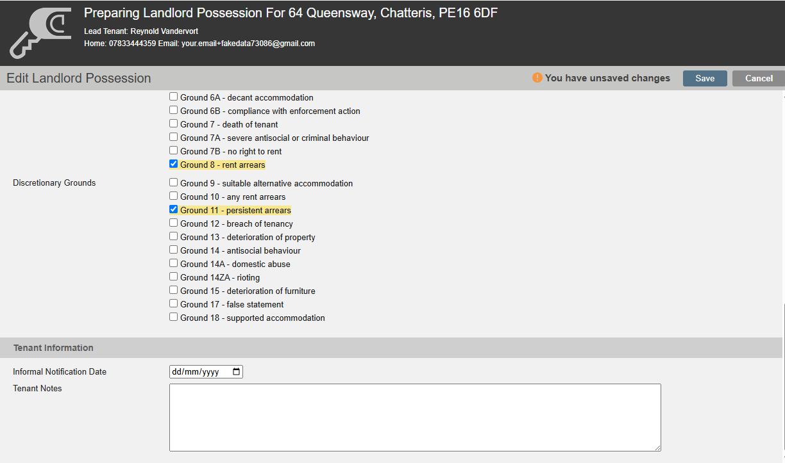Open the calendar picker icon in date field
Image resolution: width=785 pixels, height=463 pixels.
(x=236, y=372)
